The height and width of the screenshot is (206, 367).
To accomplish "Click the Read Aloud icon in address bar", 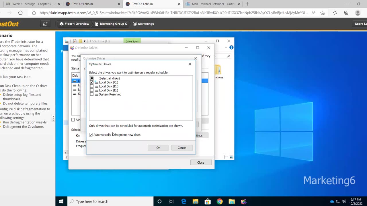I will [313, 13].
